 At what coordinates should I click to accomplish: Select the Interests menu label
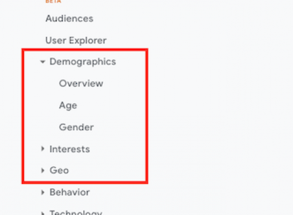pos(69,149)
